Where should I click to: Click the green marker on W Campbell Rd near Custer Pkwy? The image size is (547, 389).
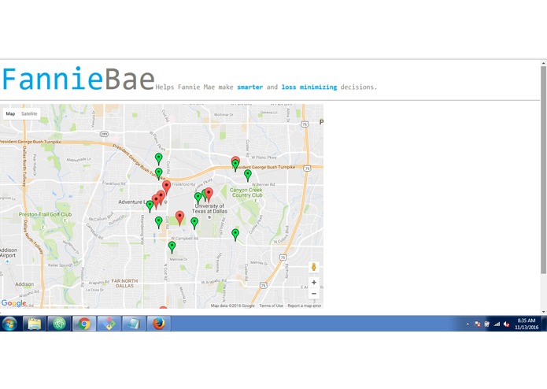[235, 234]
